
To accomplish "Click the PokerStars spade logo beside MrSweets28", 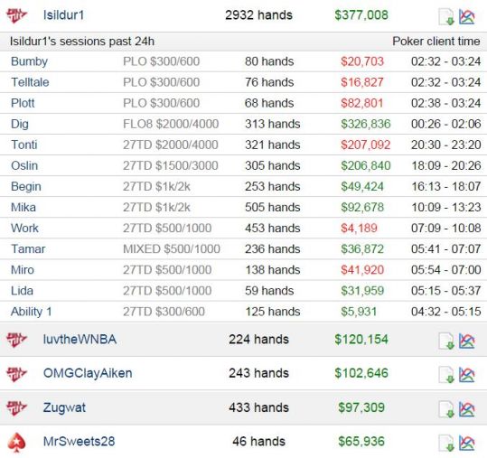I will (x=16, y=442).
